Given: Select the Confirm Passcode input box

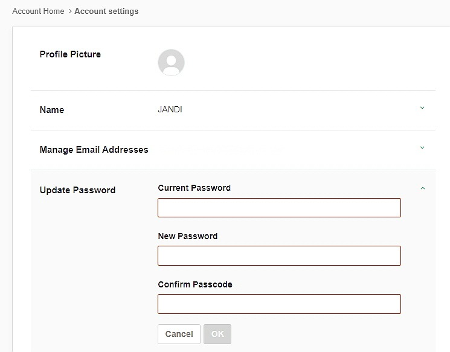Looking at the screenshot, I should tap(279, 304).
